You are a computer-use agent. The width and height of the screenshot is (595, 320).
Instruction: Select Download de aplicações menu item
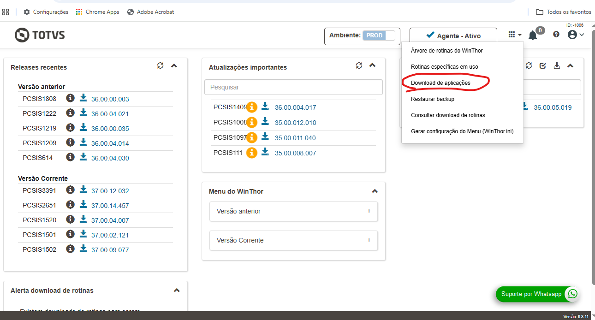[440, 83]
